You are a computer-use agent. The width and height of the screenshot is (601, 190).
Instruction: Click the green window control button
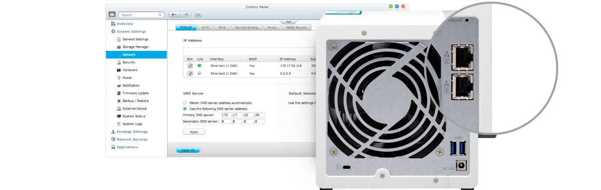pos(391,6)
